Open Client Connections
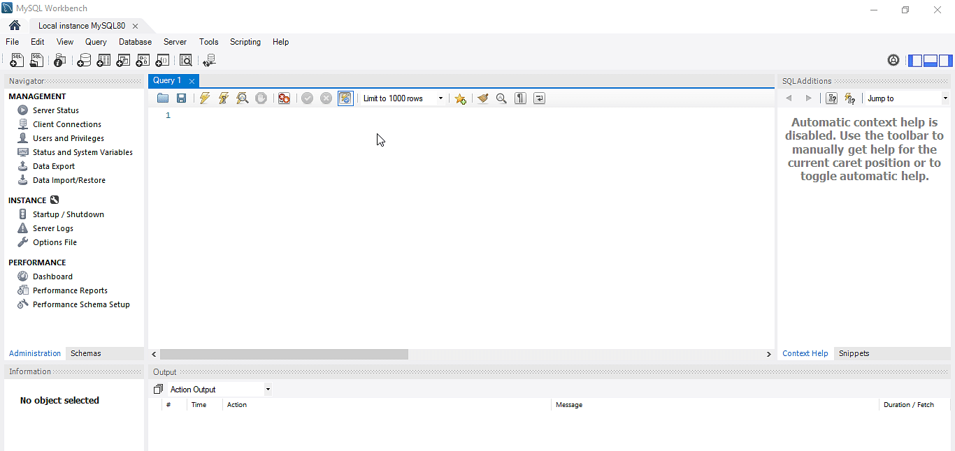Viewport: 955px width, 451px height. [67, 124]
